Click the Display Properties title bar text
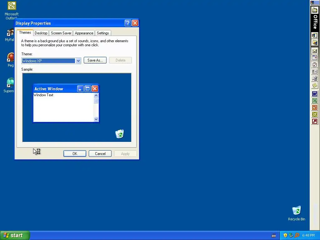This screenshot has width=320, height=240. (x=33, y=23)
